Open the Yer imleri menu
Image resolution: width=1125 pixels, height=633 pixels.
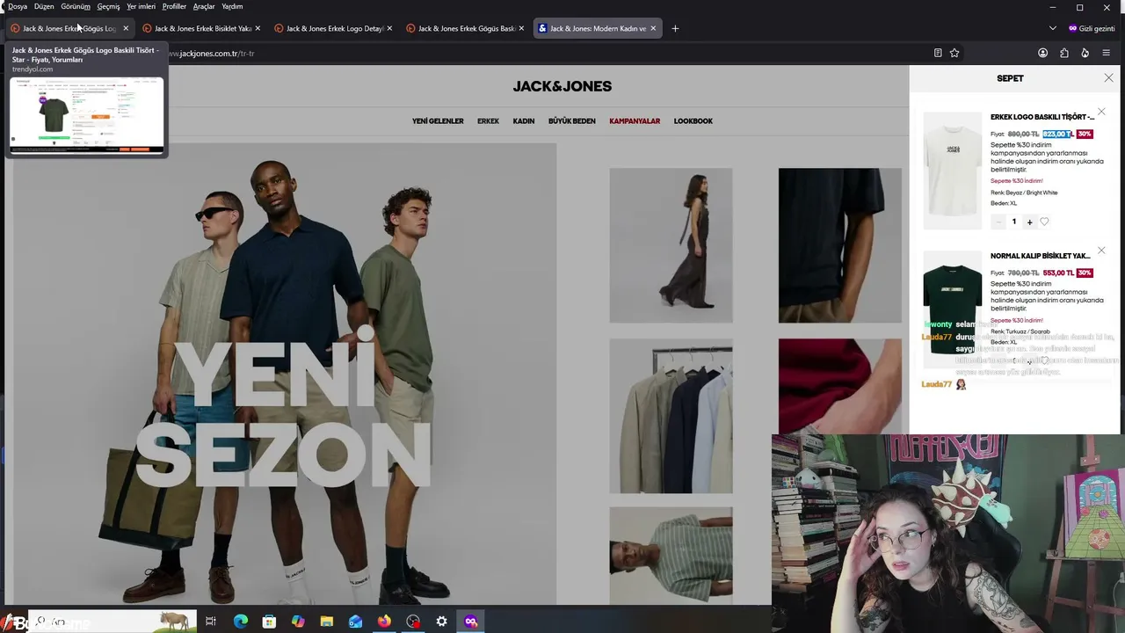coord(141,6)
